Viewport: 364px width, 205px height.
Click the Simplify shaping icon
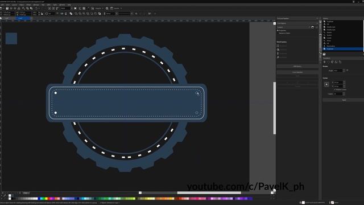(x=88, y=14)
